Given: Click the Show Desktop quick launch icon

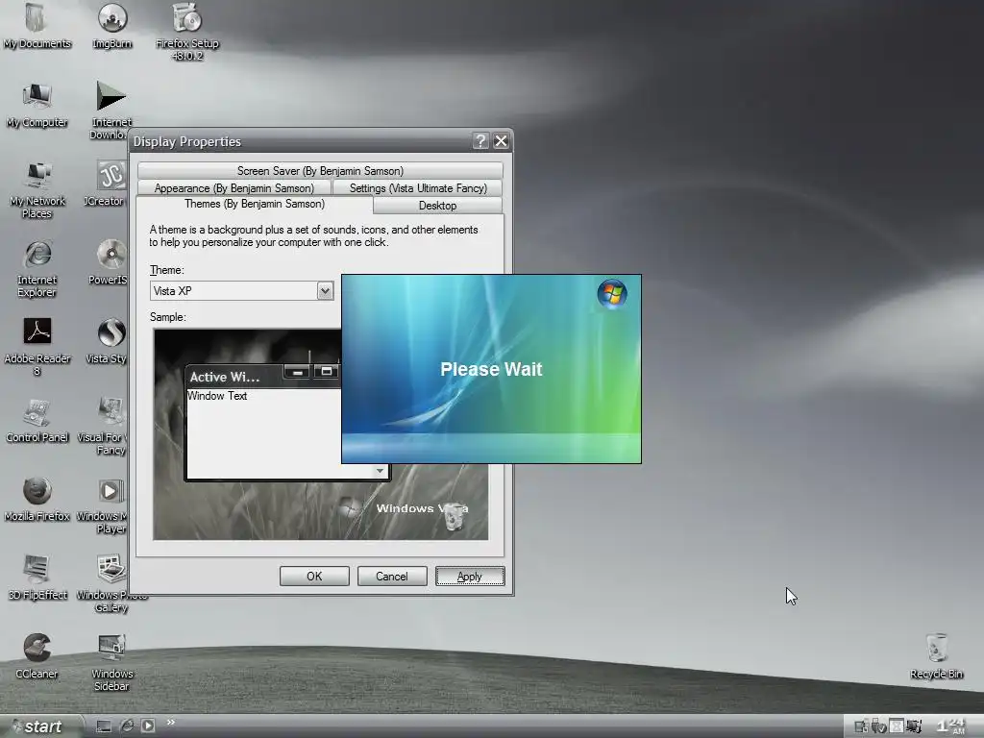Looking at the screenshot, I should [x=104, y=726].
